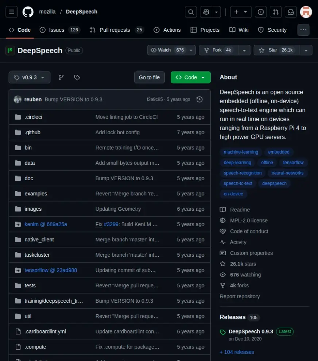Open the notifications inbox icon
The width and height of the screenshot is (318, 361).
[x=291, y=12]
